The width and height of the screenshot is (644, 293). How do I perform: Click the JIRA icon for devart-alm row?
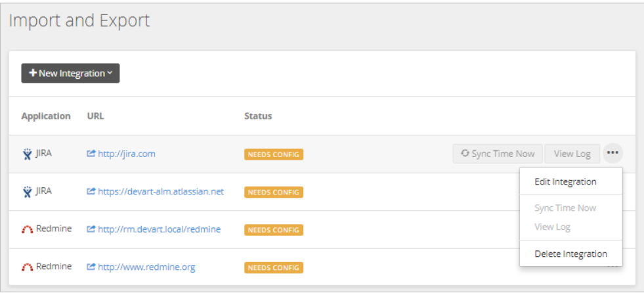27,192
